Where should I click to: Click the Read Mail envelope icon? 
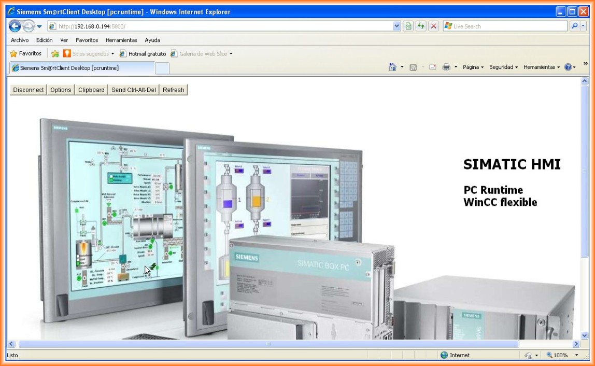(432, 67)
